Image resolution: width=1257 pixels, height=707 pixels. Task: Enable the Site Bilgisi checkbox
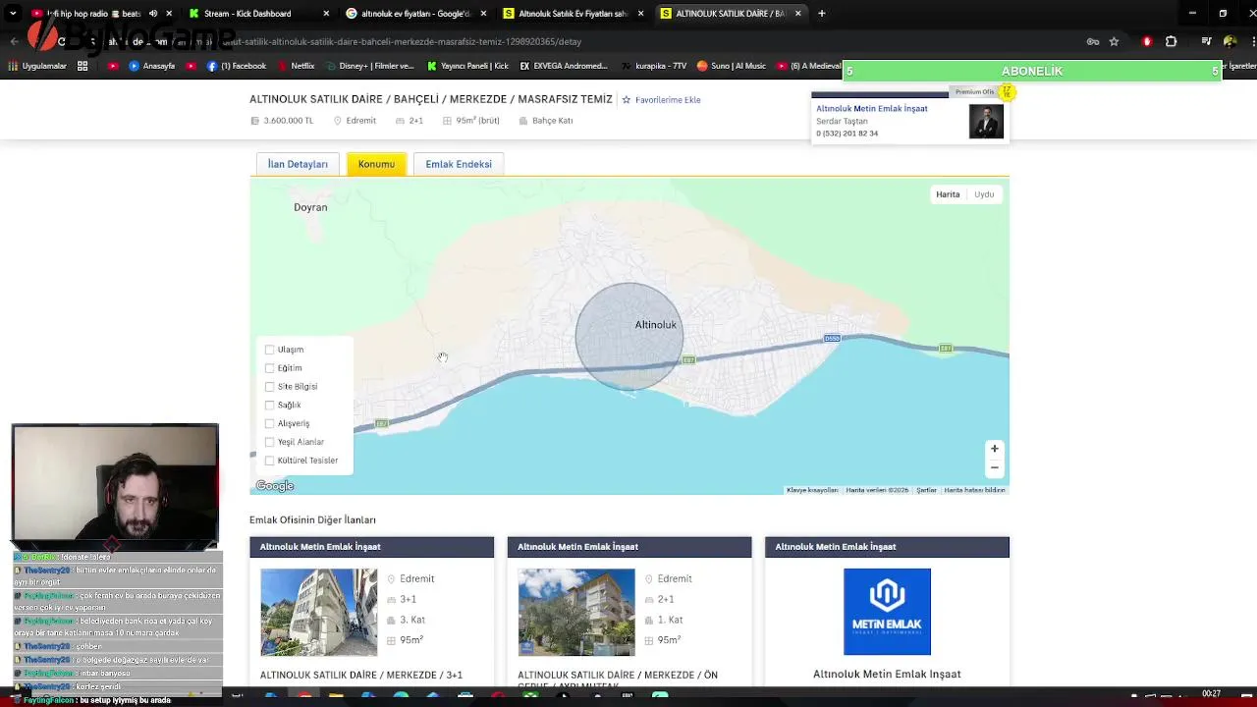pyautogui.click(x=270, y=387)
